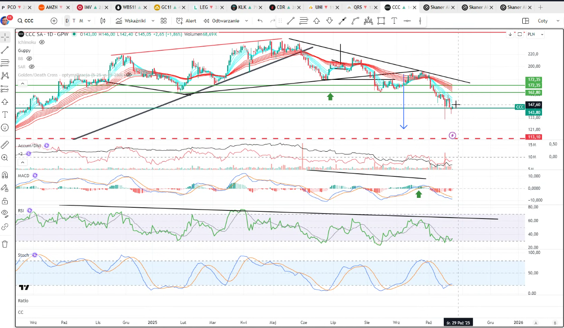This screenshot has height=328, width=564.
Task: Select the magnet snapping tool in left sidebar
Action: 5,175
